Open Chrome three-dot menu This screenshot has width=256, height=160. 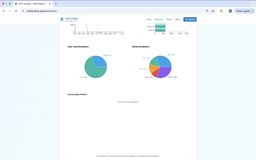[252, 11]
